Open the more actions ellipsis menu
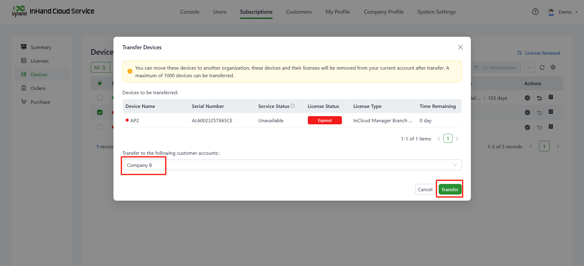Image resolution: width=584 pixels, height=266 pixels. pyautogui.click(x=530, y=67)
